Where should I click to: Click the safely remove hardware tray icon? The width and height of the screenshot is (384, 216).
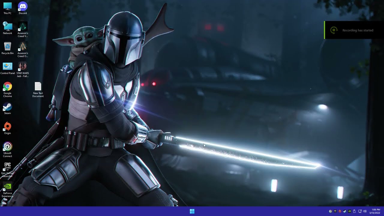click(x=354, y=211)
